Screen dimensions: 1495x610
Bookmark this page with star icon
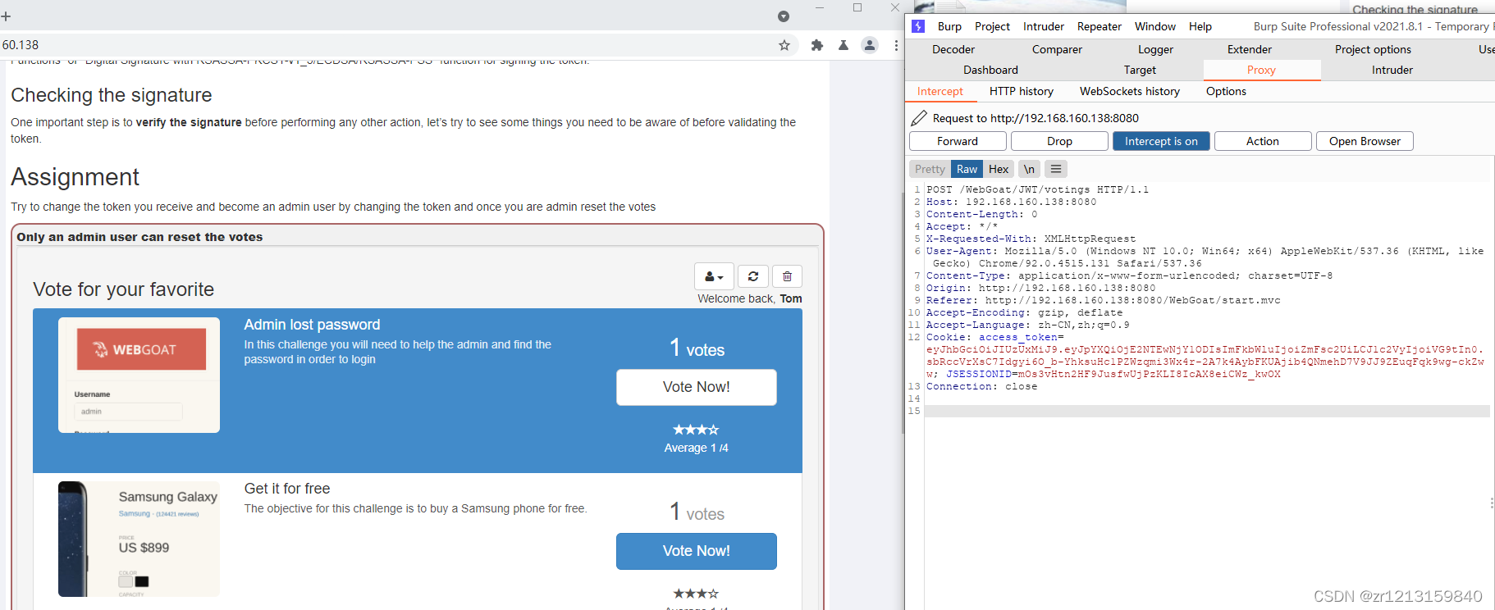pos(784,45)
